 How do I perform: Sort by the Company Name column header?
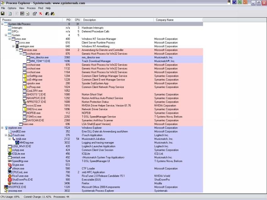(178, 20)
